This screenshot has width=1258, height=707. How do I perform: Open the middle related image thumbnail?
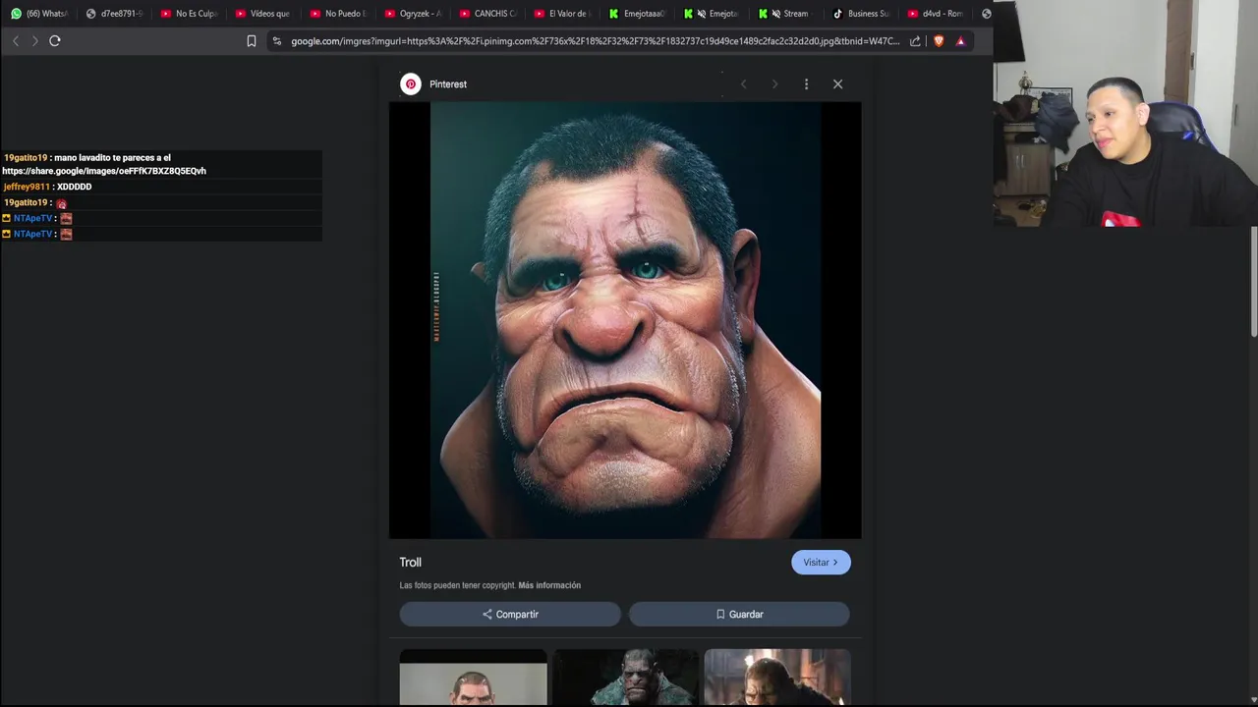[x=625, y=678]
